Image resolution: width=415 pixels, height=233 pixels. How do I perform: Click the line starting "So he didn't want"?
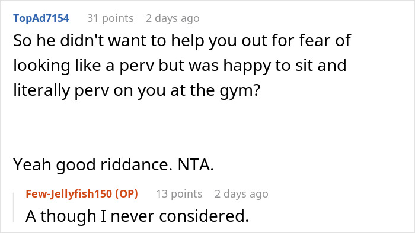click(x=182, y=41)
